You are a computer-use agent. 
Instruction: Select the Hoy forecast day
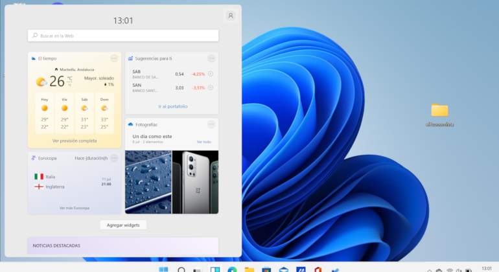click(x=45, y=113)
